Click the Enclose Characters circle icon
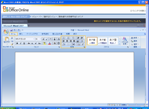Screen dimensions: 149x109 click(x=58, y=43)
